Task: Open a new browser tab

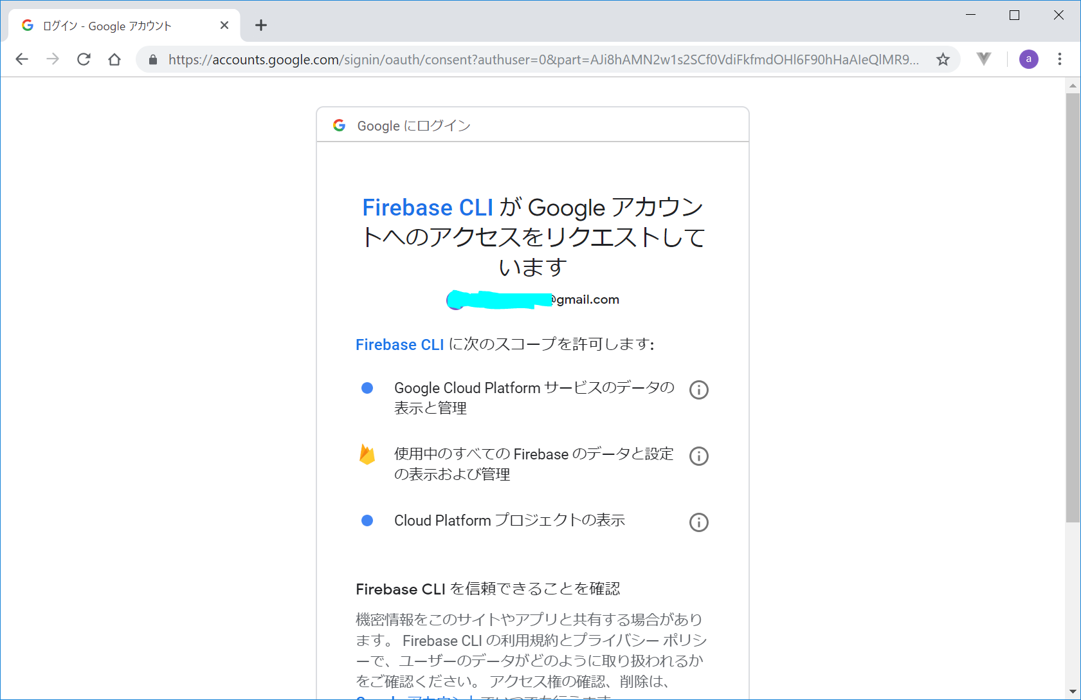Action: coord(261,26)
